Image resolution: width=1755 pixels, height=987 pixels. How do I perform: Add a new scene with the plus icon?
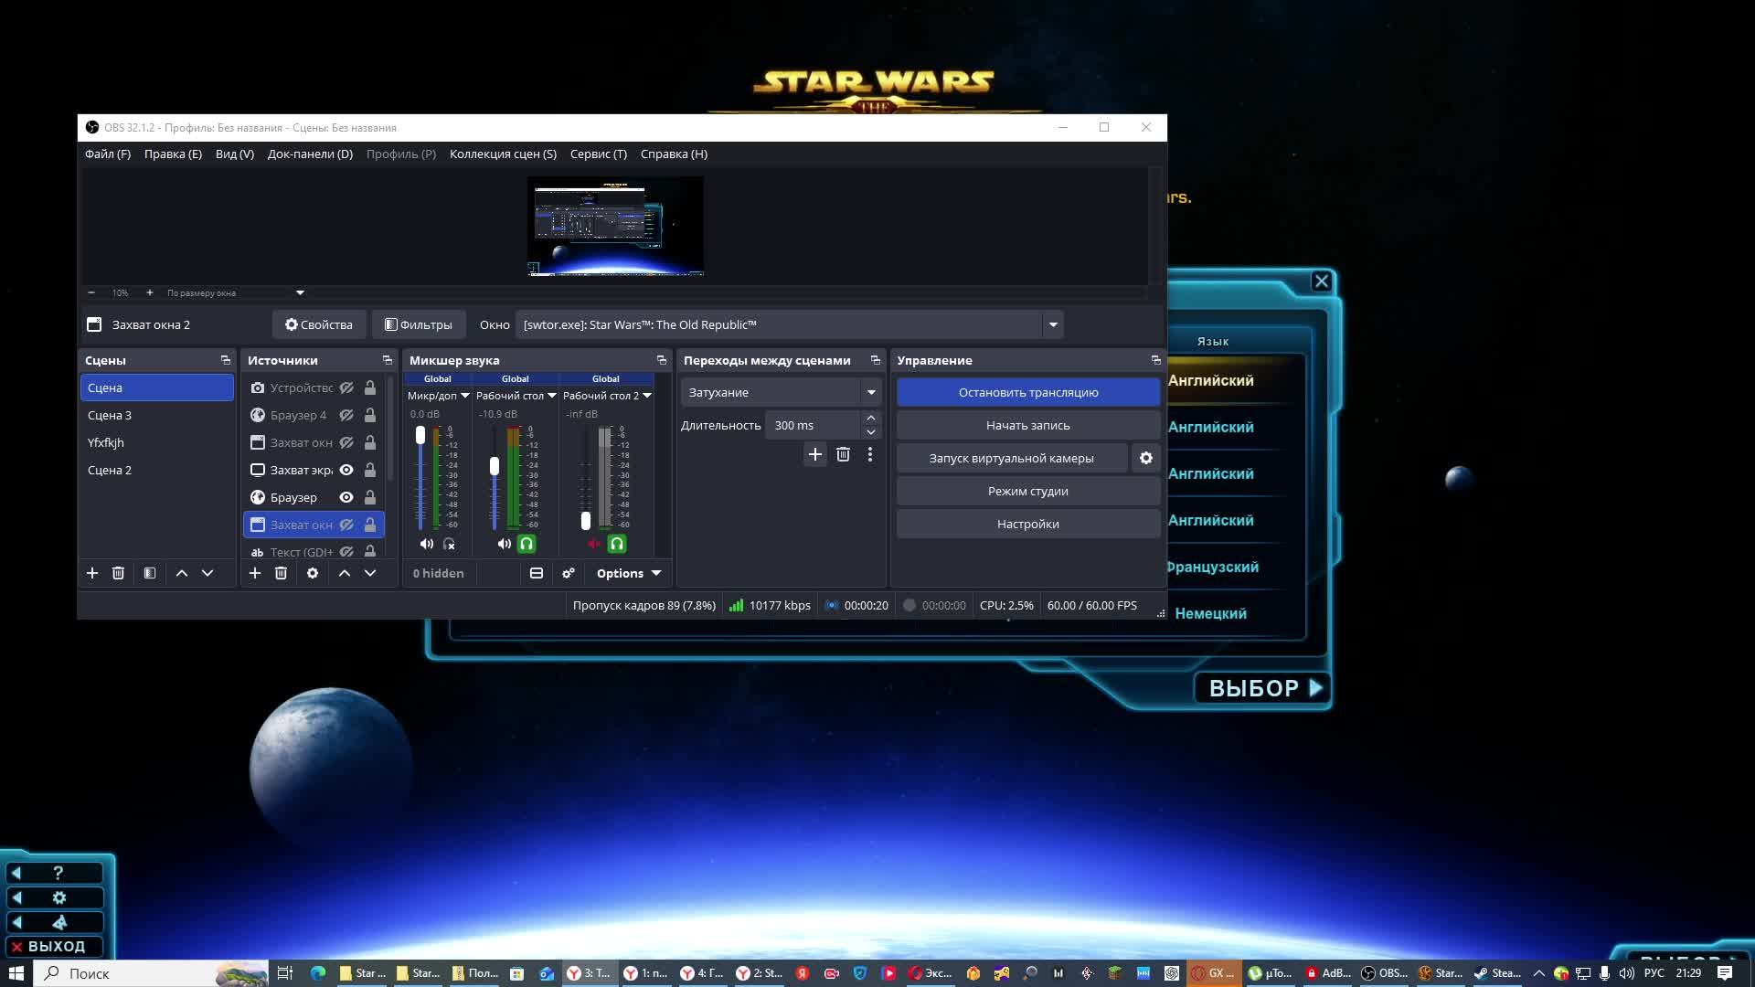tap(92, 573)
